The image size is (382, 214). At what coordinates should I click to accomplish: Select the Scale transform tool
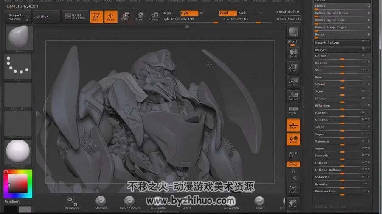tap(139, 17)
